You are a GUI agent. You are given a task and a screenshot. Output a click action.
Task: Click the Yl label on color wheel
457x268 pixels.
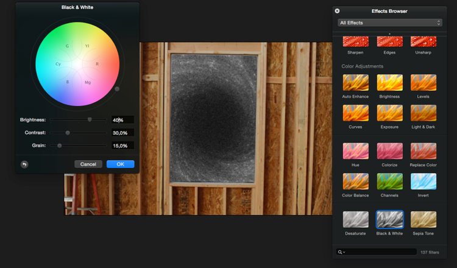87,46
